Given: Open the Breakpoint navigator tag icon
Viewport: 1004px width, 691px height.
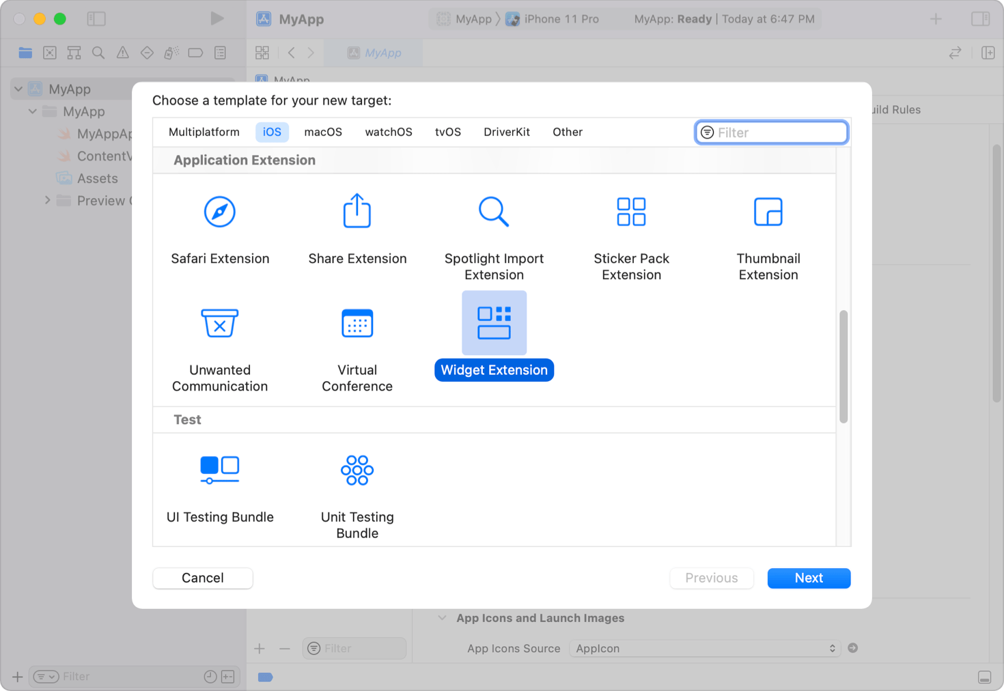Looking at the screenshot, I should [x=195, y=53].
